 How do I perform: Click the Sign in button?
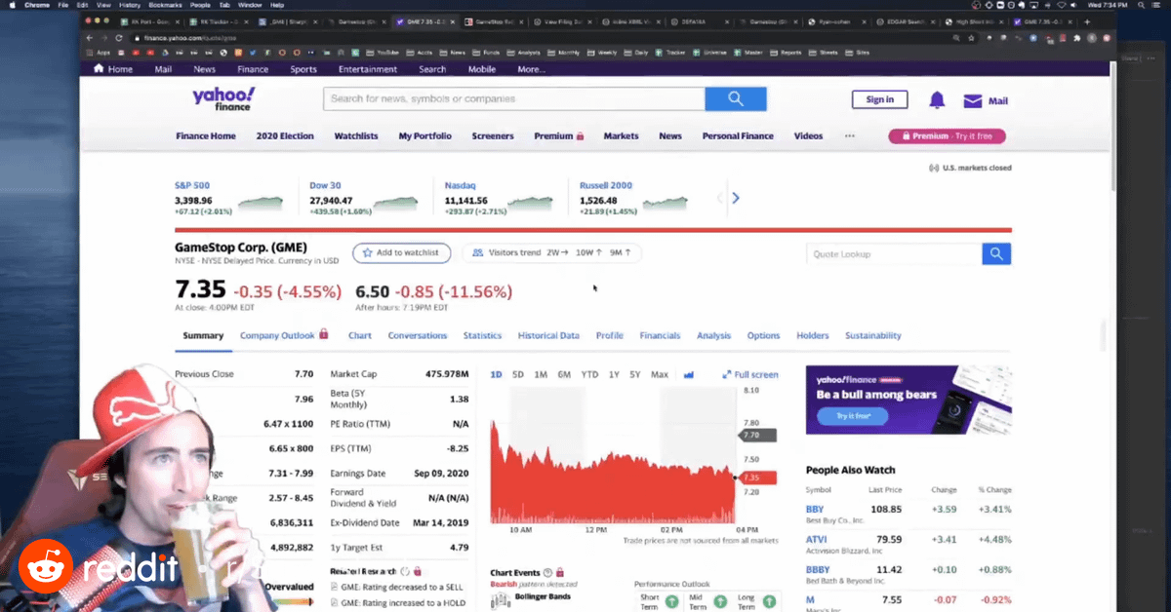click(879, 99)
